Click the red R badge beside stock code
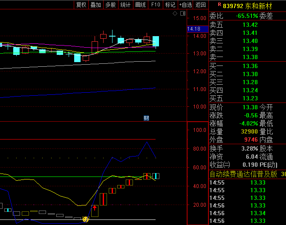The height and width of the screenshot is (225, 286). (220, 4)
